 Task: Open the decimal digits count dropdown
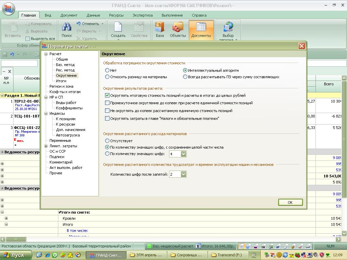coord(183,174)
